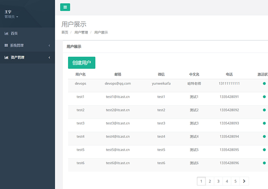The height and width of the screenshot is (189, 268).
Task: Go to next page using pagination arrow
Action: pos(244,181)
